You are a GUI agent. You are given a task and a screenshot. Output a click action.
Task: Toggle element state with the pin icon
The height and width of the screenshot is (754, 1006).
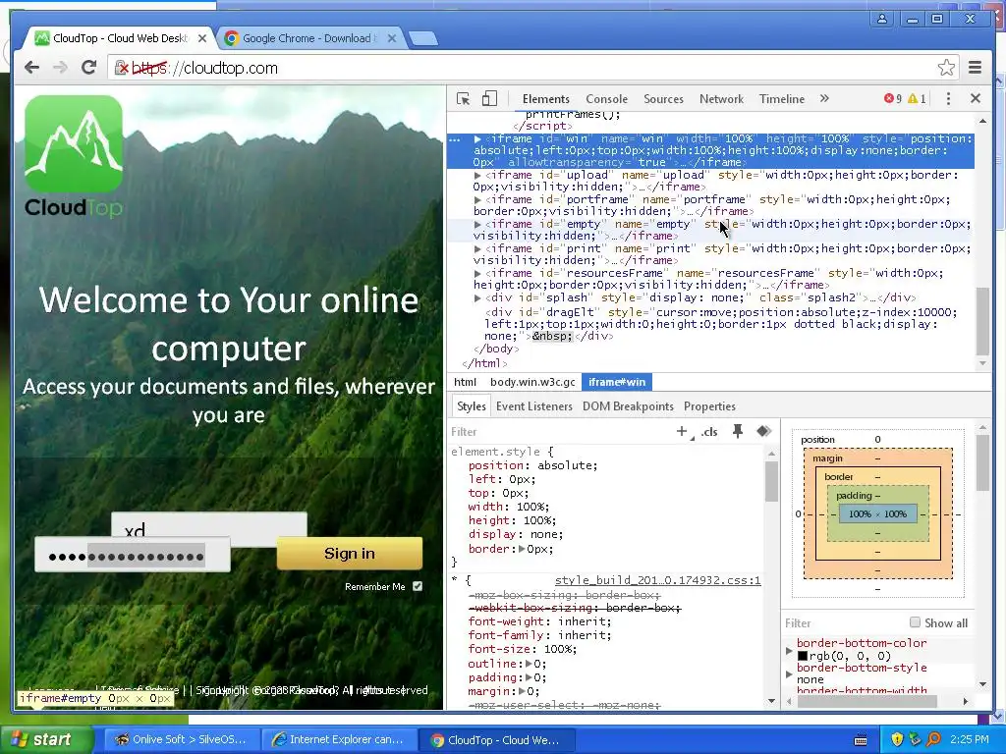[x=738, y=432]
